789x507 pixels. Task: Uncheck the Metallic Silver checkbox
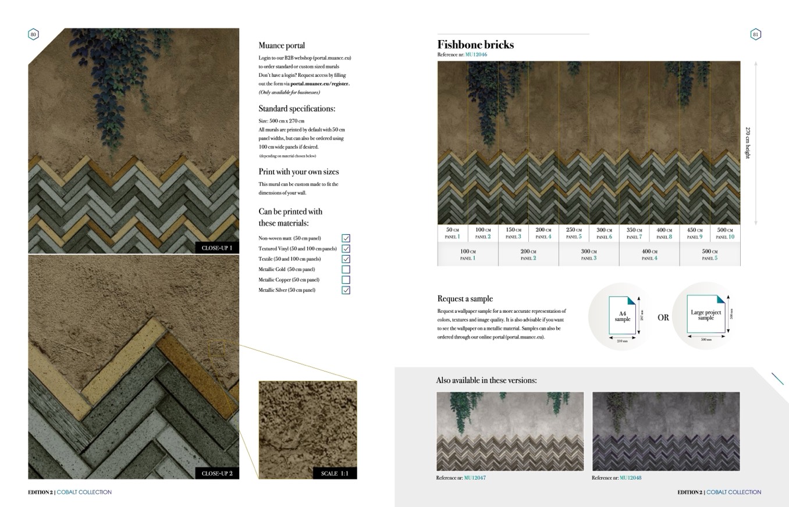pyautogui.click(x=346, y=290)
